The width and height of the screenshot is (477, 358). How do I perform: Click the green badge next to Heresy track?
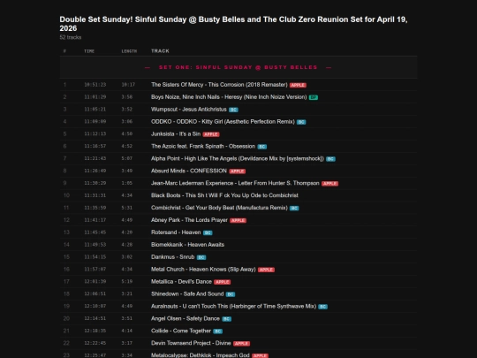[x=314, y=97]
